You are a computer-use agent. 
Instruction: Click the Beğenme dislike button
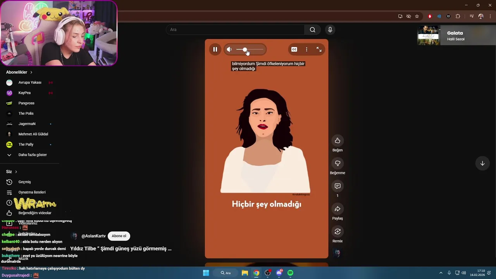pos(338,163)
